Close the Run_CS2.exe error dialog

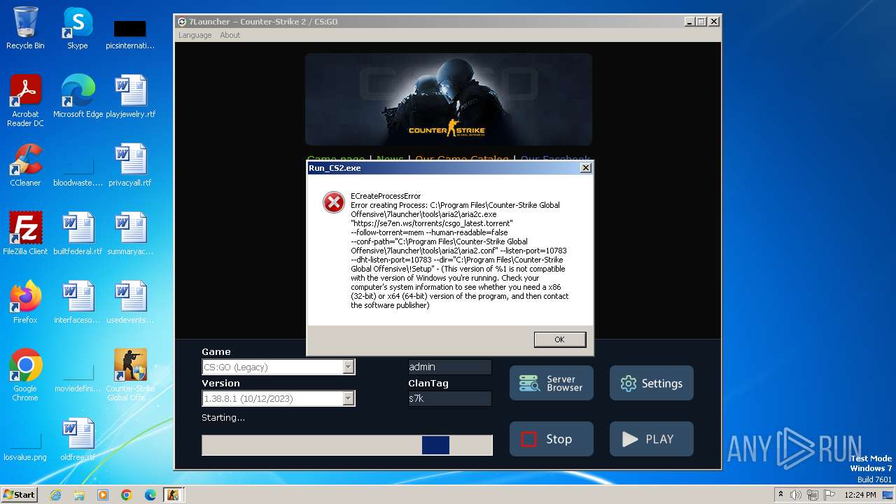(x=586, y=167)
